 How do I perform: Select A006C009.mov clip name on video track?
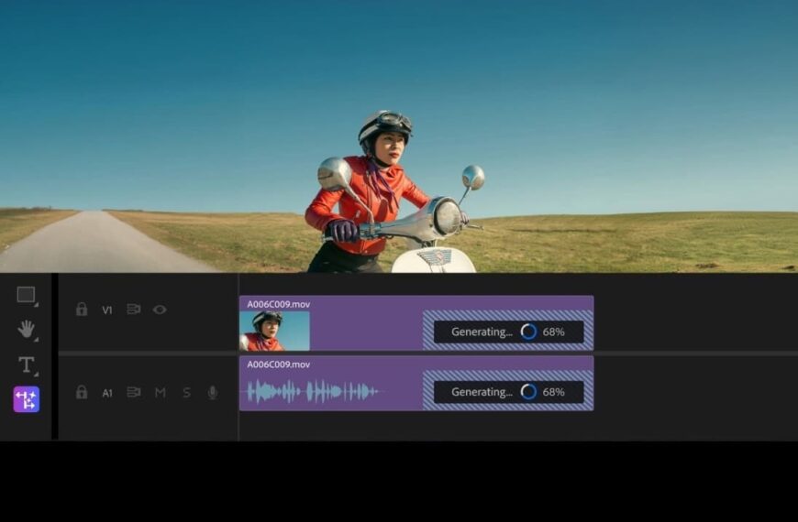coord(279,303)
